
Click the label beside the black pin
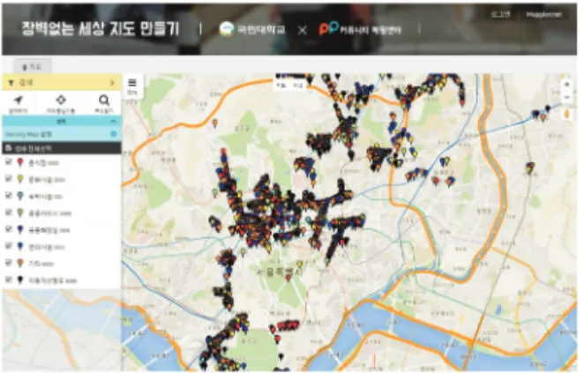pyautogui.click(x=53, y=280)
